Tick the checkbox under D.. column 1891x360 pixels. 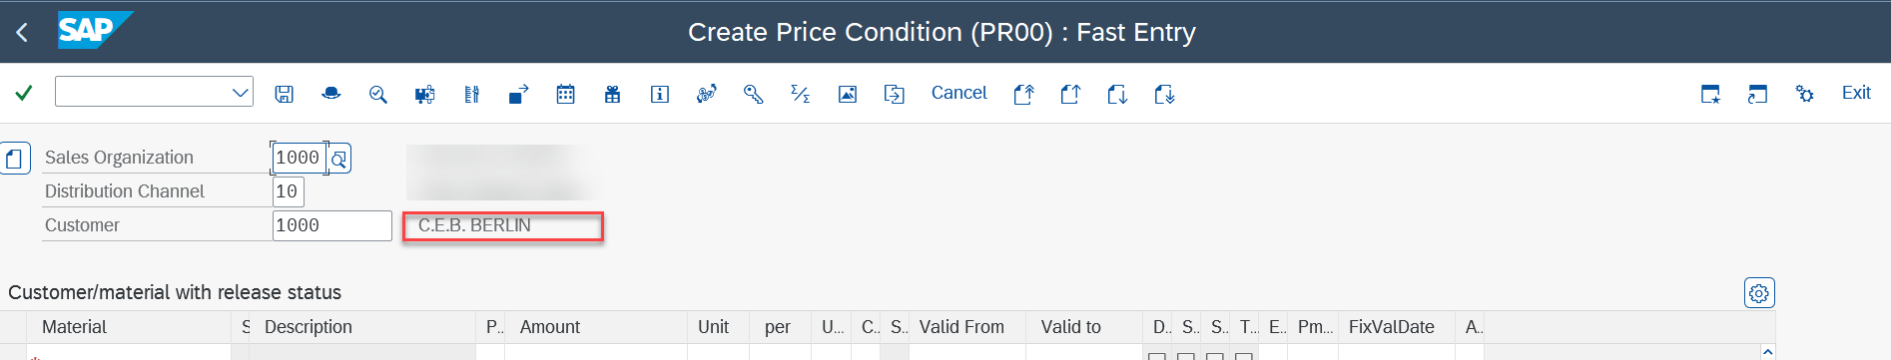point(1156,356)
